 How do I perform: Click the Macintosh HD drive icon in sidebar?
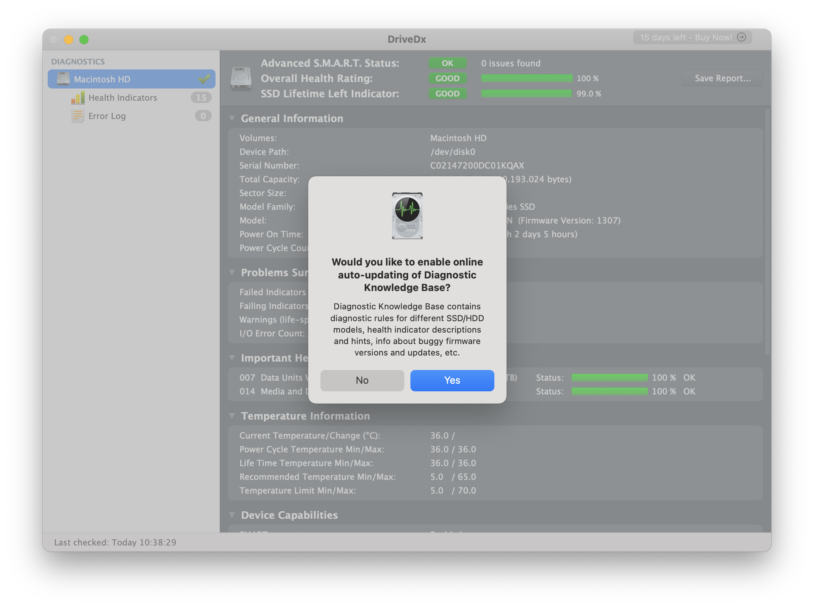(63, 79)
